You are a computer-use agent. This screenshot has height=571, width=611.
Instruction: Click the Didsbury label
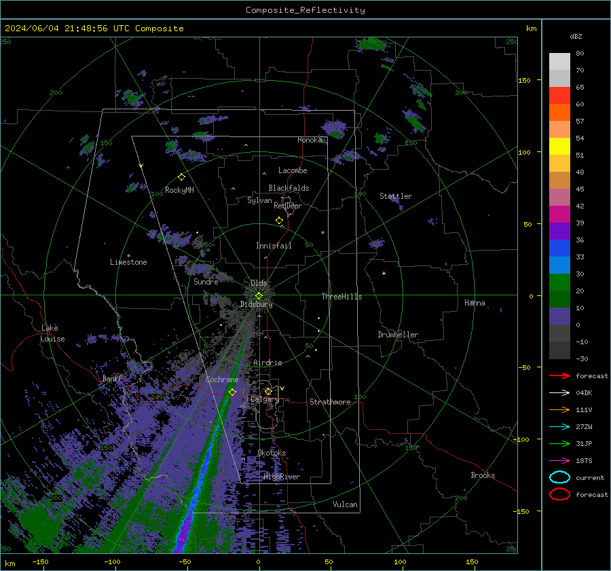coord(256,304)
